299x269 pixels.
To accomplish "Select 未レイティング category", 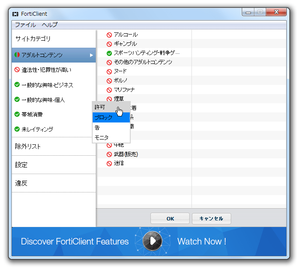I will tap(54, 129).
